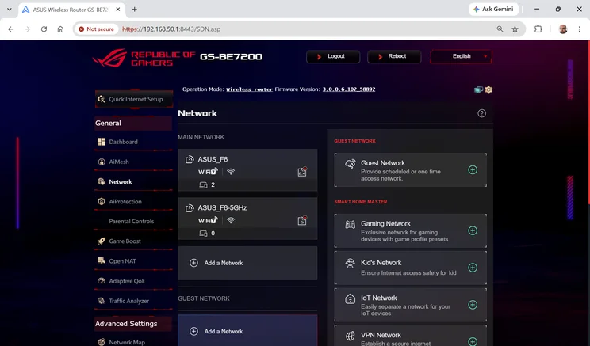Screen dimensions: 590x346
Task: Click the gear settings icon near firmware
Action: point(488,89)
